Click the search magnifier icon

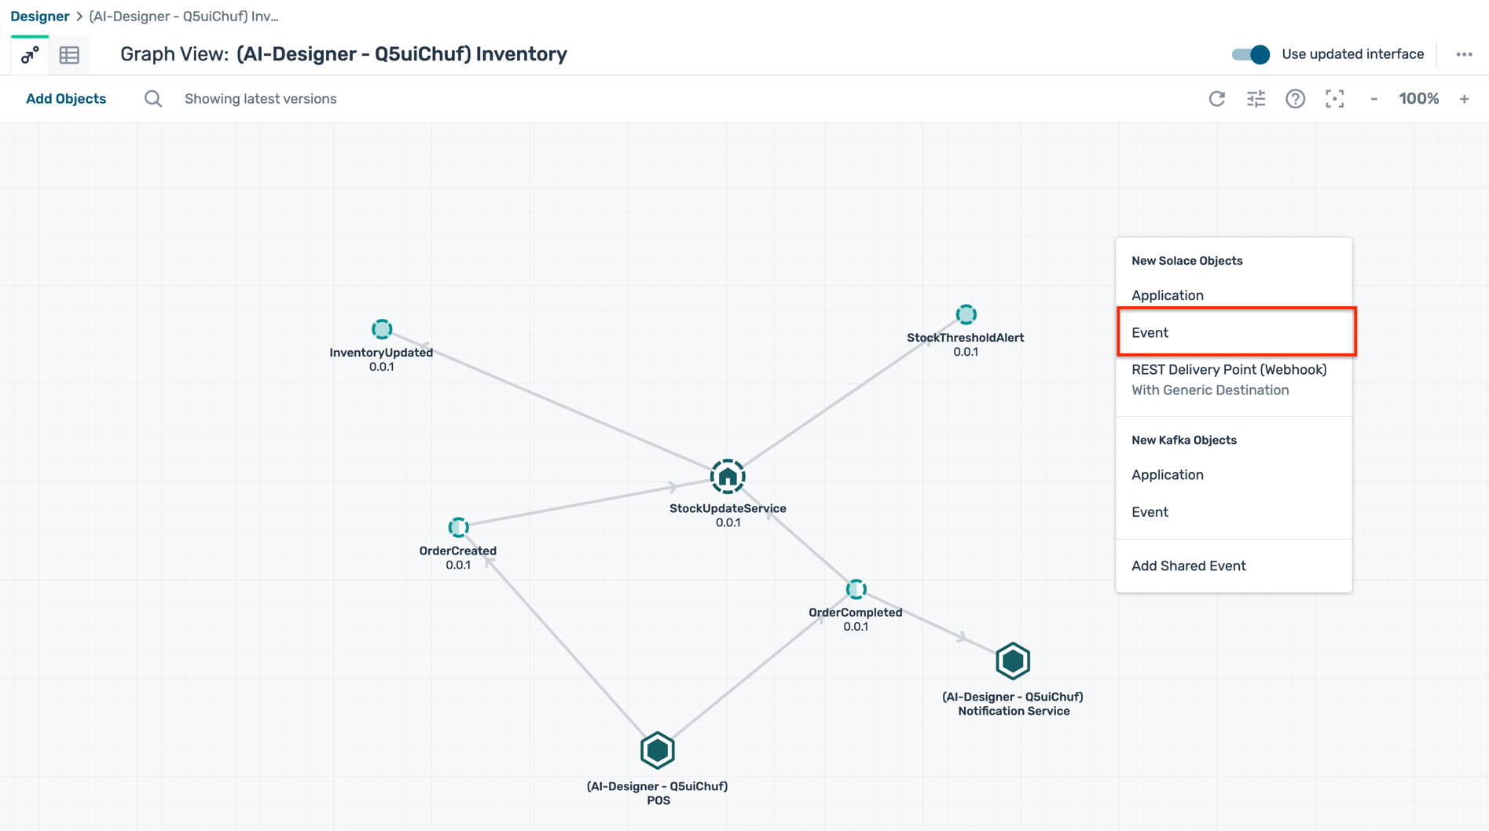153,99
